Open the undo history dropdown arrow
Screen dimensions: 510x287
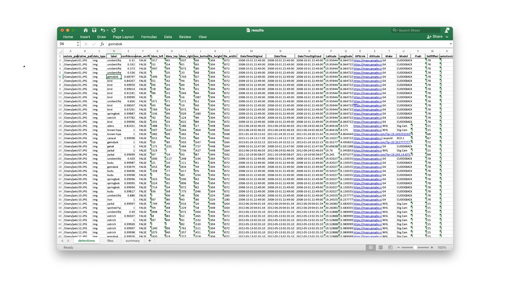[107, 30]
